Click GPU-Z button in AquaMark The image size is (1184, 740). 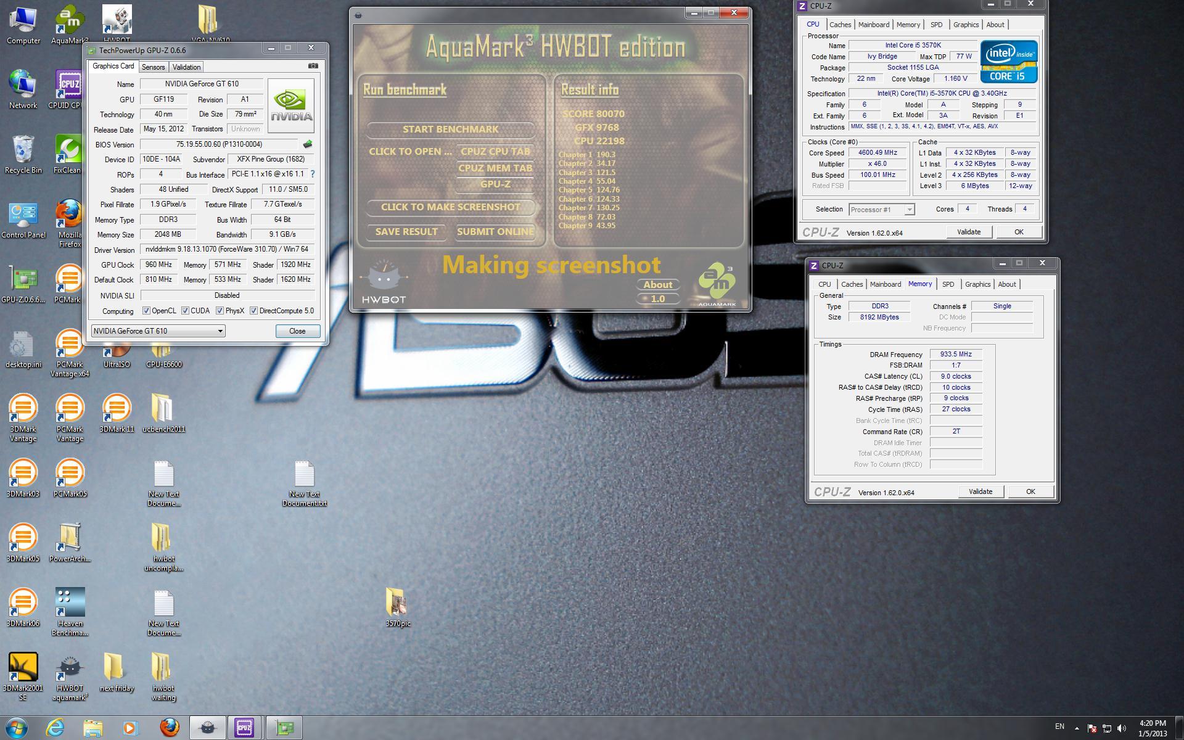495,184
